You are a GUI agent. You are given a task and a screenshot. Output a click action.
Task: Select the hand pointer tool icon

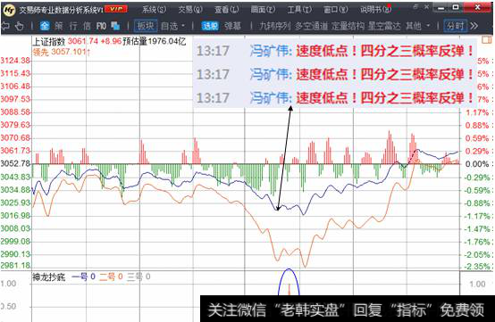coord(20,26)
